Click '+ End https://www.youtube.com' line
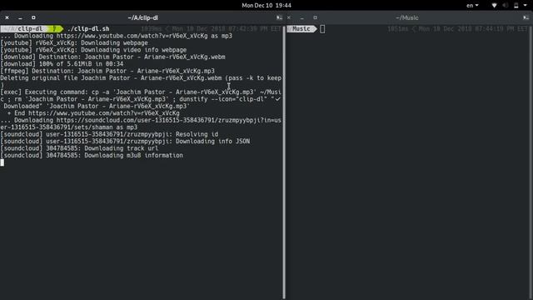This screenshot has height=300, width=533. [x=93, y=113]
